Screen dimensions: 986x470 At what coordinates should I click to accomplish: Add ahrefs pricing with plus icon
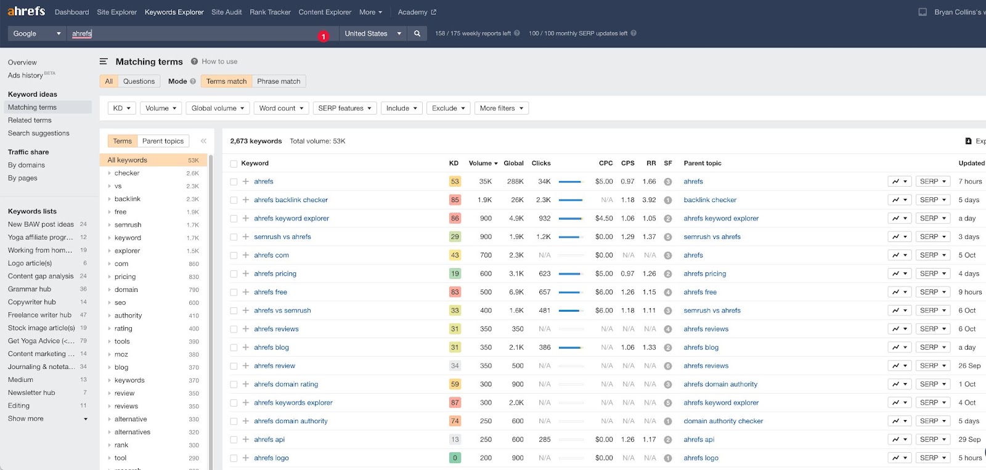tap(245, 273)
